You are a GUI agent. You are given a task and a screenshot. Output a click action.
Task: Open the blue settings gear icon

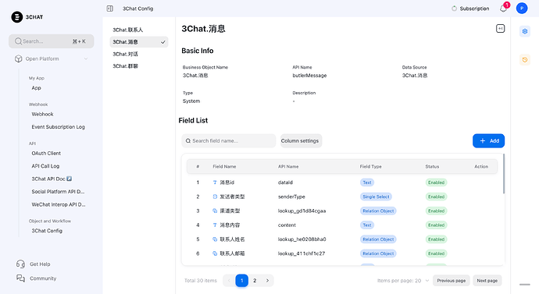(525, 31)
